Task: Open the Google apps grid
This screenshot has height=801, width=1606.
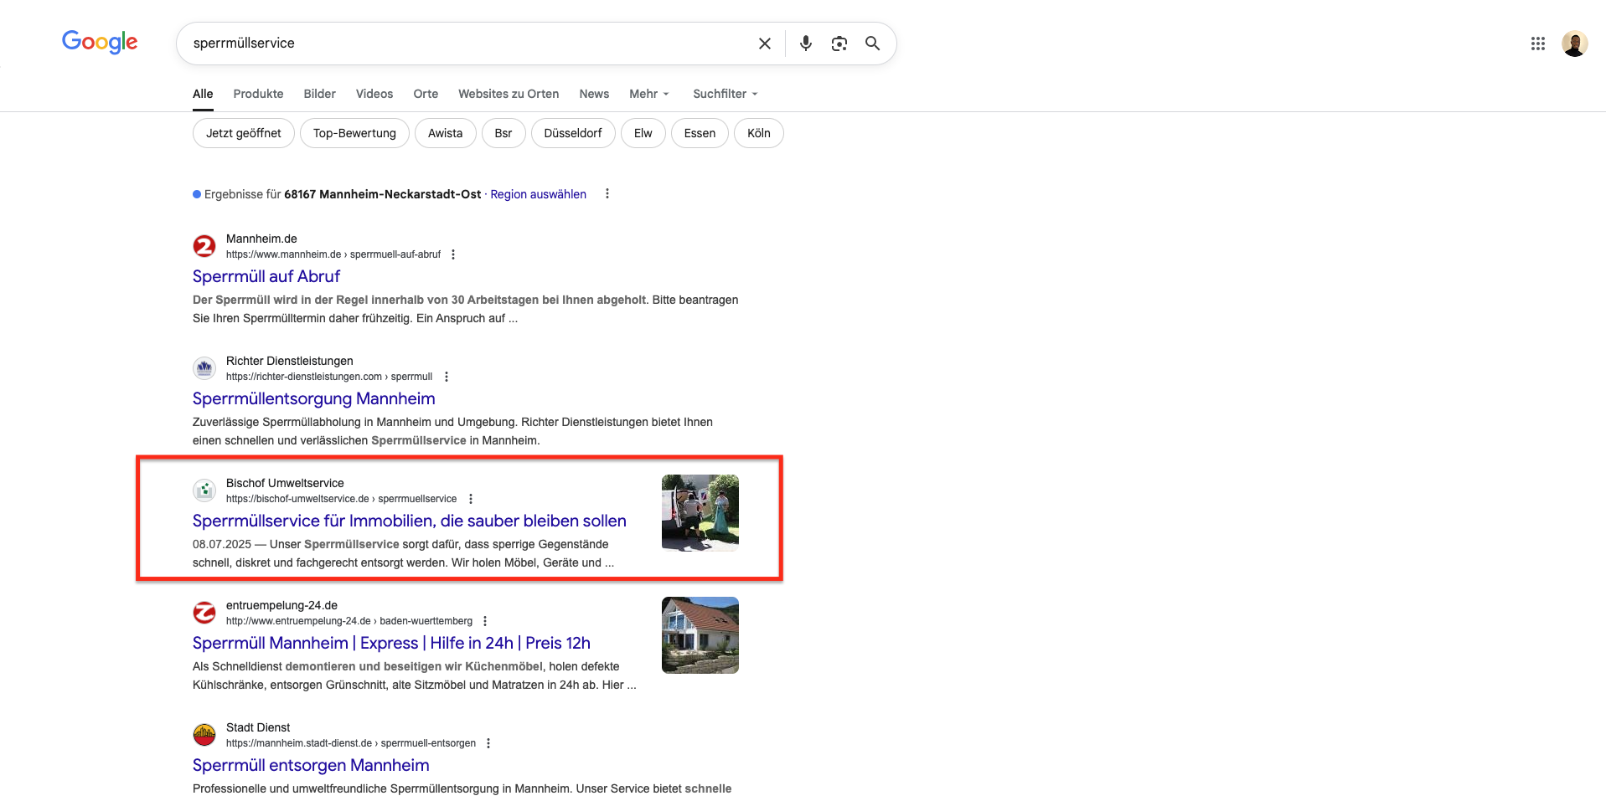Action: 1537,44
